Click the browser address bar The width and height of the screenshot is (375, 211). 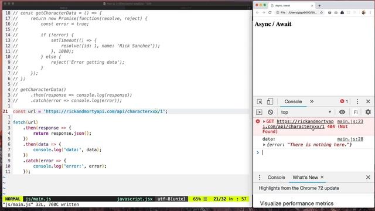pos(298,12)
